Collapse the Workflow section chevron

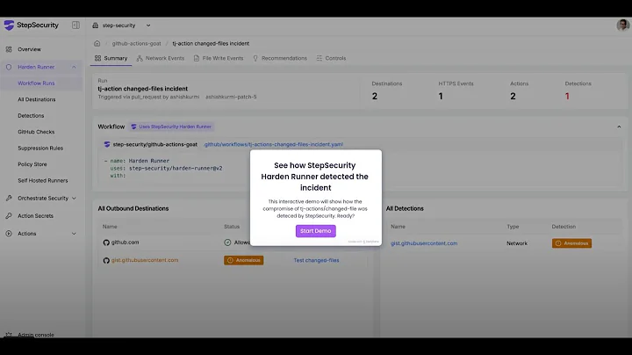pos(619,127)
